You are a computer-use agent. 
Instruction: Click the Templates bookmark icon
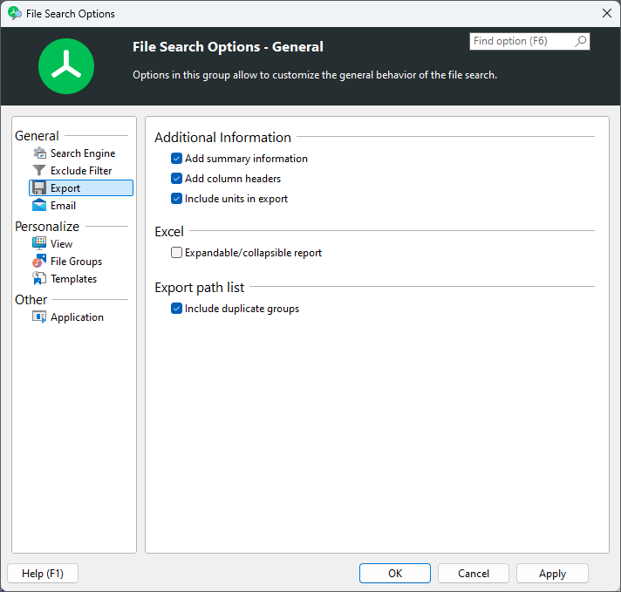coord(39,278)
